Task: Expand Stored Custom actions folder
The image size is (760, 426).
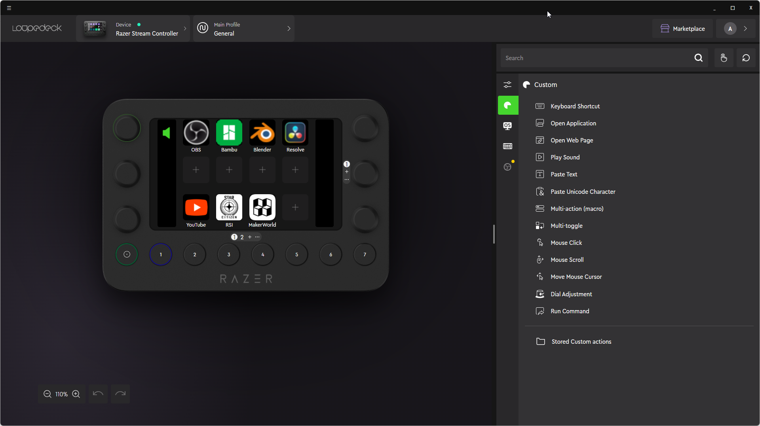Action: [x=581, y=342]
